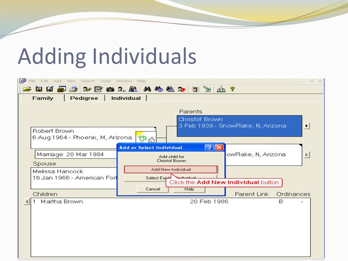Open the Add menu
This screenshot has width=348, height=261.
click(57, 81)
